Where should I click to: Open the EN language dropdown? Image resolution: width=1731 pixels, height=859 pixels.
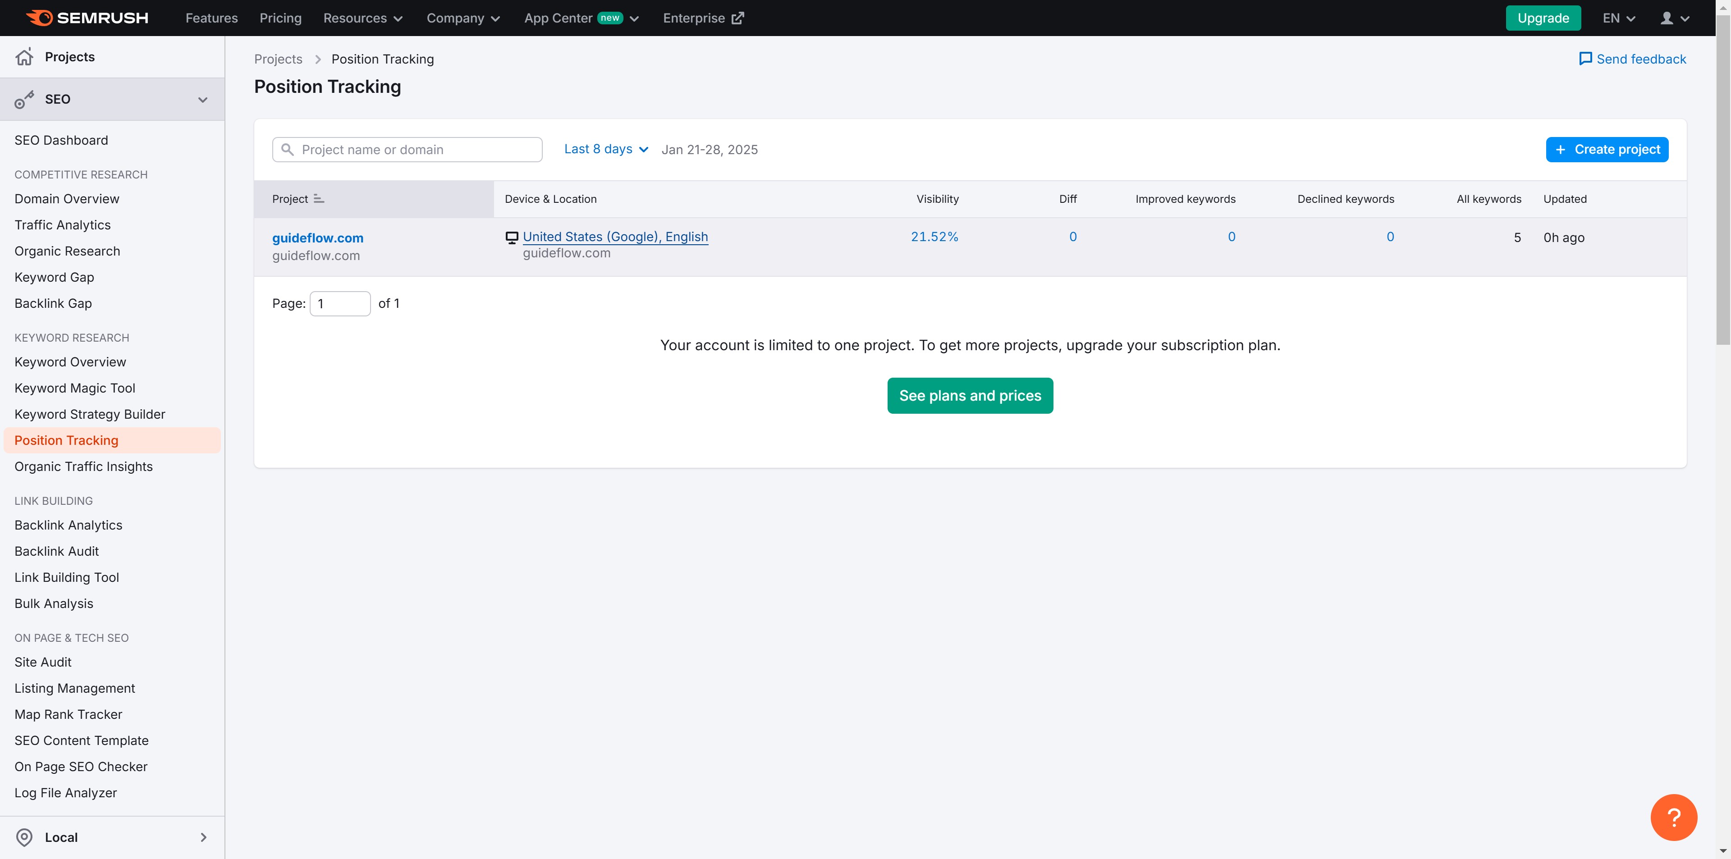(1618, 18)
